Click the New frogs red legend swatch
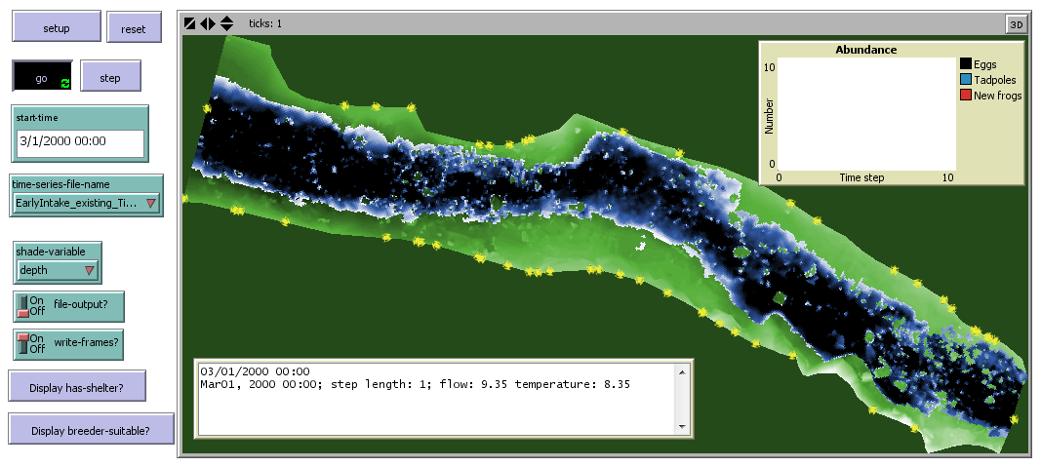Image resolution: width=1041 pixels, height=467 pixels. click(965, 96)
